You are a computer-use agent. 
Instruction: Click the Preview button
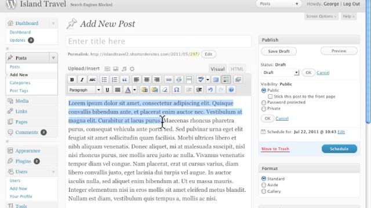tap(339, 51)
